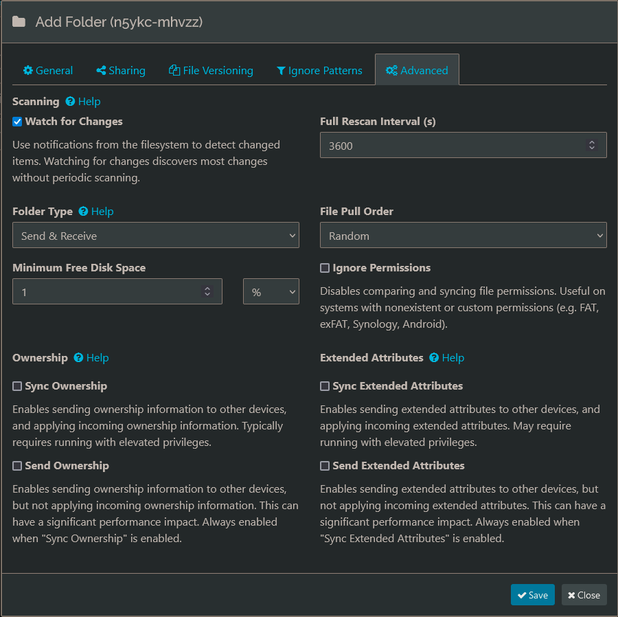Switch to the File Versioning tab
Image resolution: width=618 pixels, height=617 pixels.
coord(211,71)
